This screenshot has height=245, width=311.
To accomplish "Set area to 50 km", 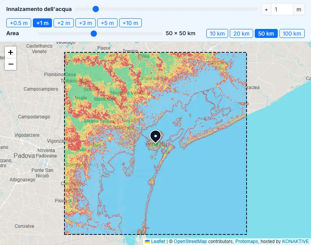I will point(266,34).
